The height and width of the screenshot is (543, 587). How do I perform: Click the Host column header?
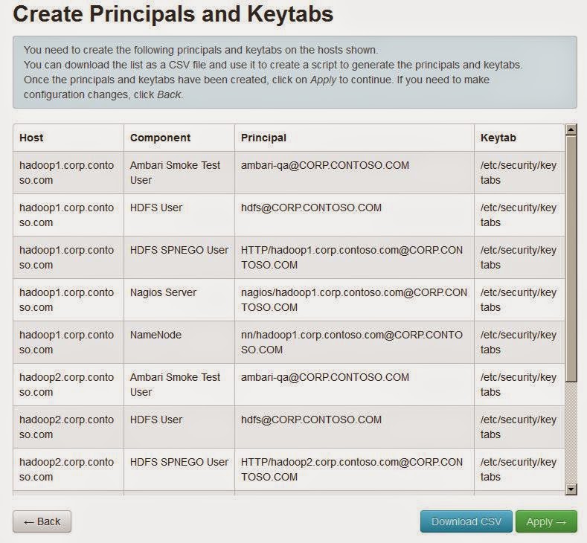[x=32, y=138]
